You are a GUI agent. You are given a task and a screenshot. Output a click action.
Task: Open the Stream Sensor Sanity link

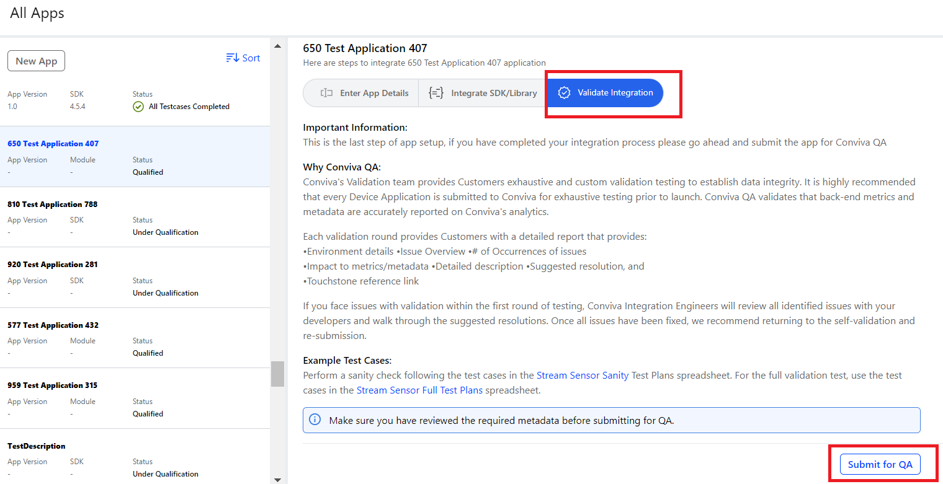point(582,375)
